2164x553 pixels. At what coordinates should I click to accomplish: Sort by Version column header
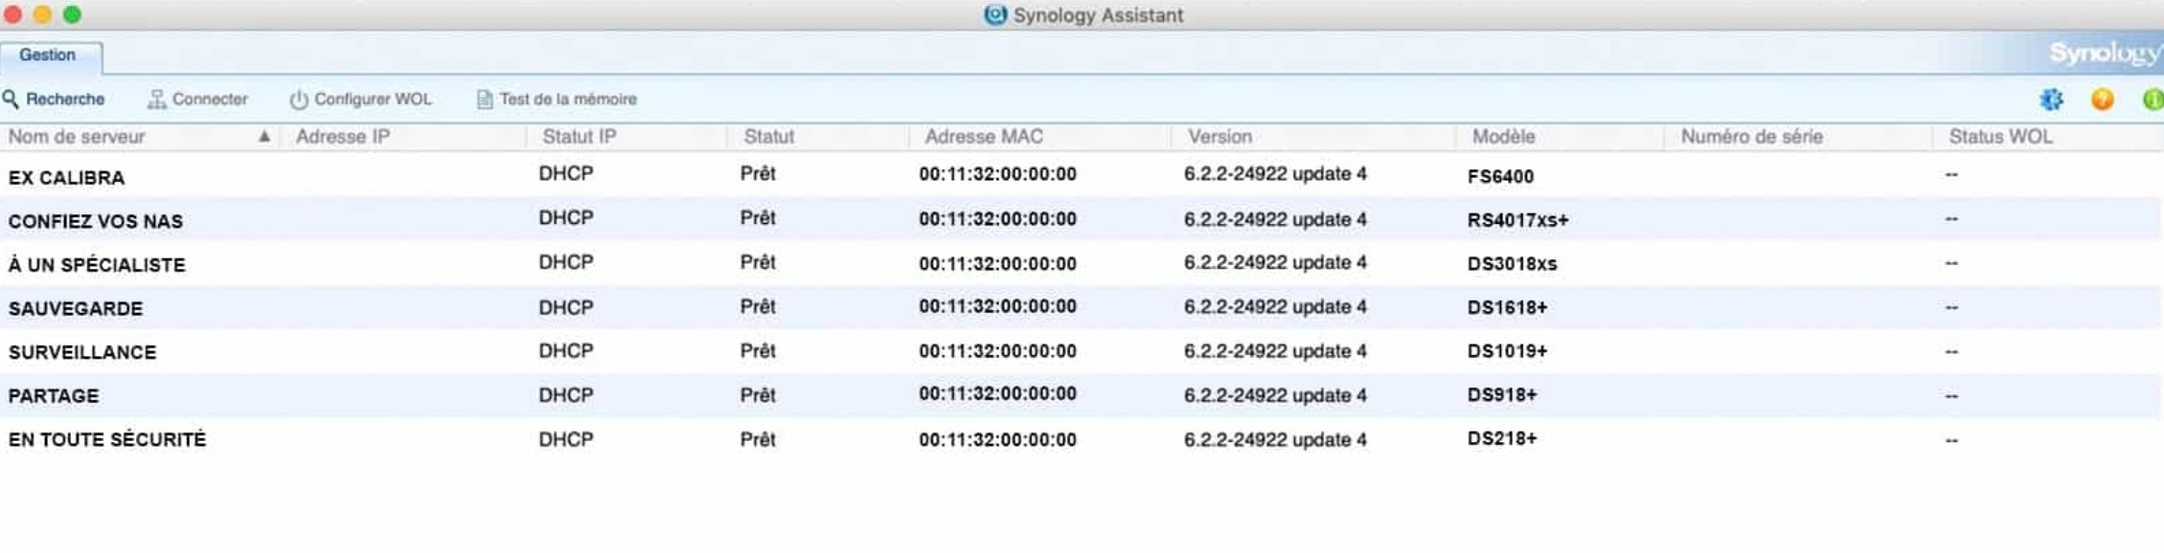(x=1220, y=137)
